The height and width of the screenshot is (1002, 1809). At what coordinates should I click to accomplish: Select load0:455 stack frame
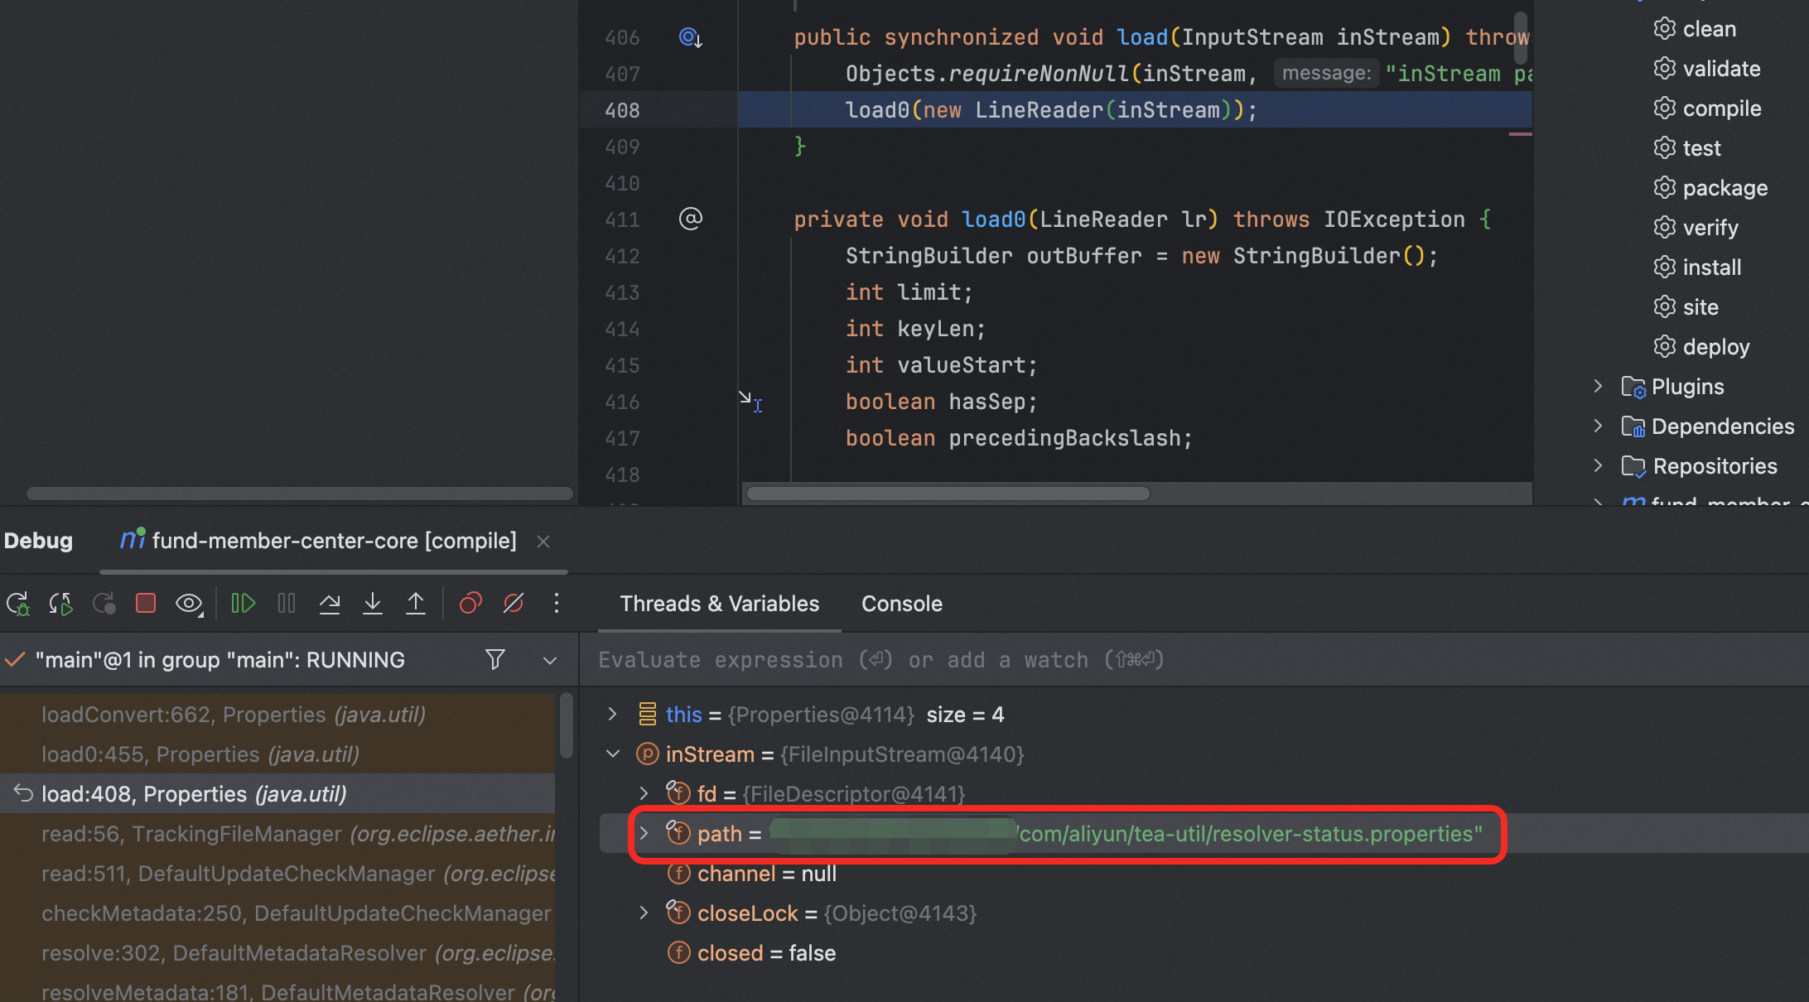tap(200, 754)
